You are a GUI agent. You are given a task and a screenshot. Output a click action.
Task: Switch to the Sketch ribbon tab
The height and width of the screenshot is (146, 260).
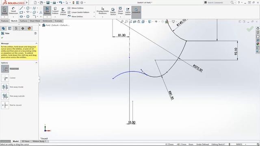[14, 21]
